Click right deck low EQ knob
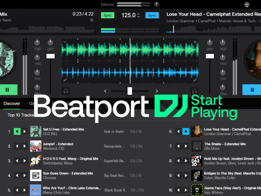261x196 pixels. 223,72
